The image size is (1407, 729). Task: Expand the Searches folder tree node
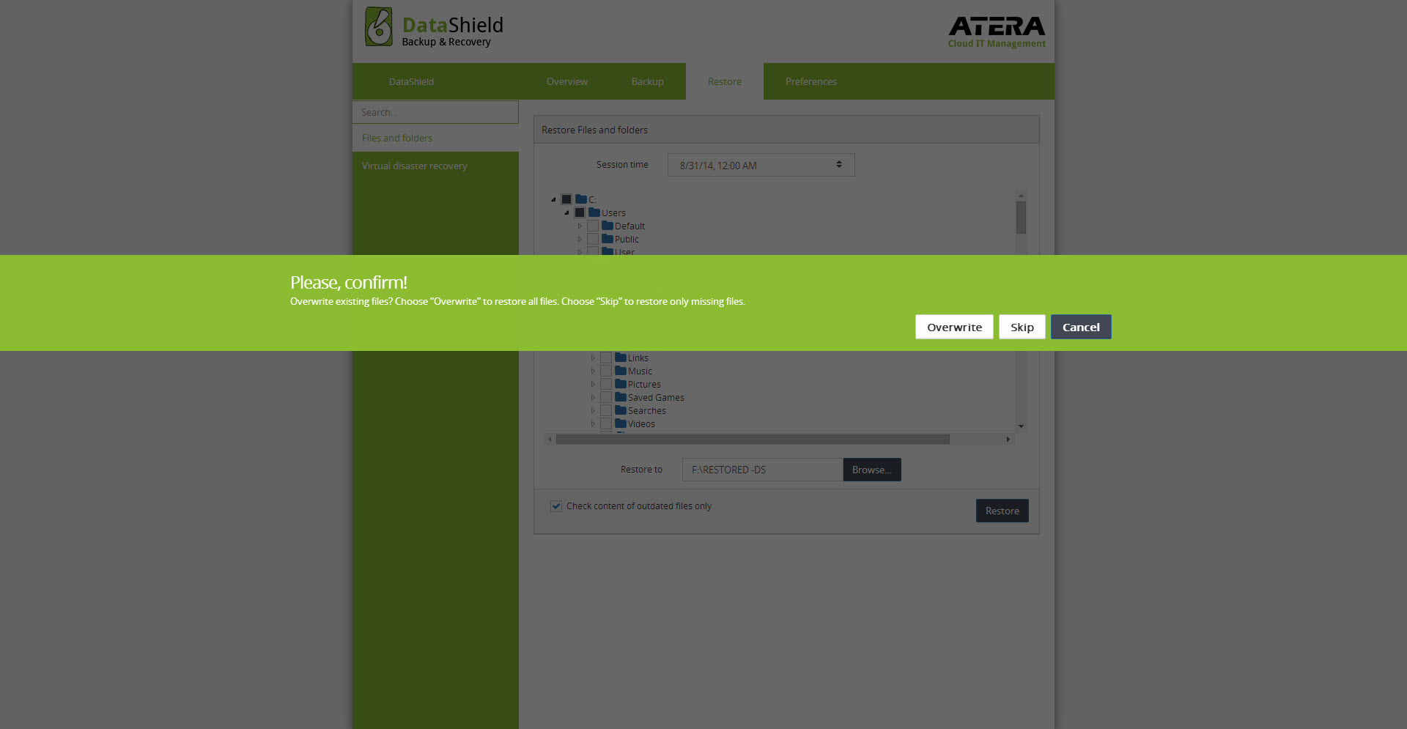tap(593, 410)
